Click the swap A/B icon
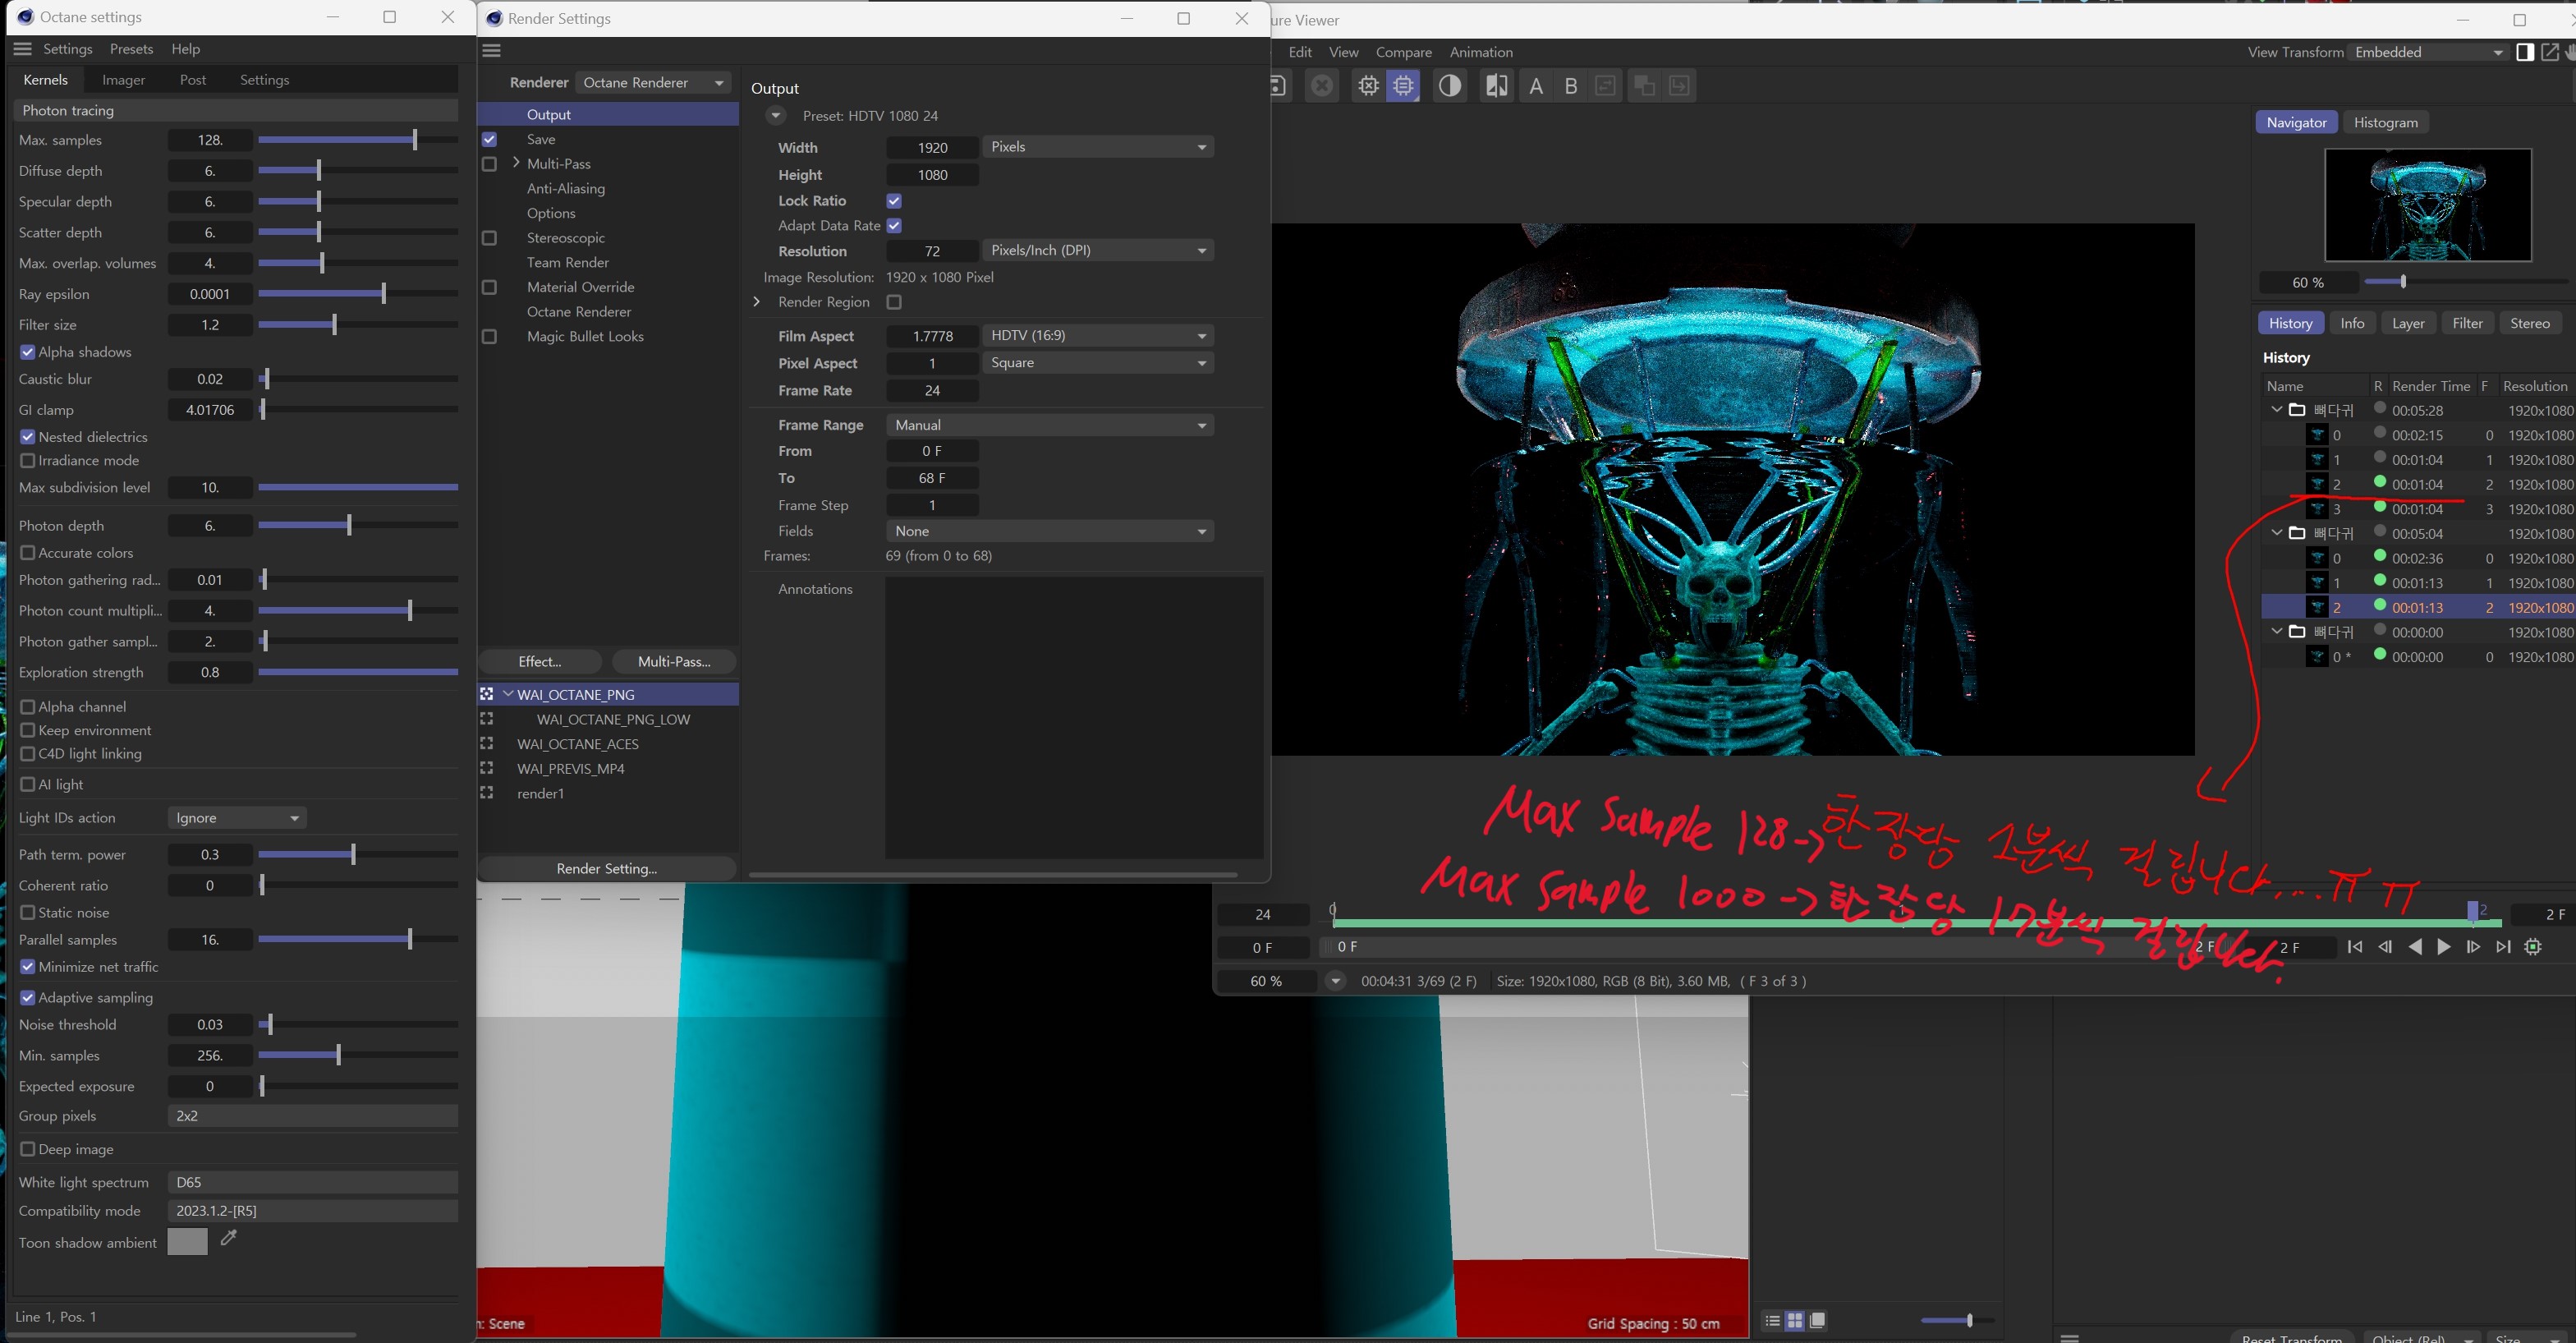The width and height of the screenshot is (2576, 1343). click(x=1606, y=86)
